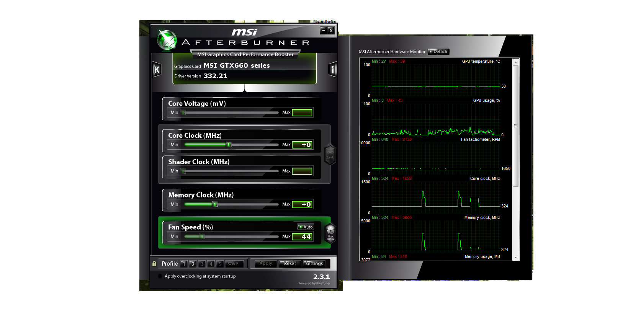
Task: Click the hardware monitor scrollbar up arrow
Action: click(516, 62)
